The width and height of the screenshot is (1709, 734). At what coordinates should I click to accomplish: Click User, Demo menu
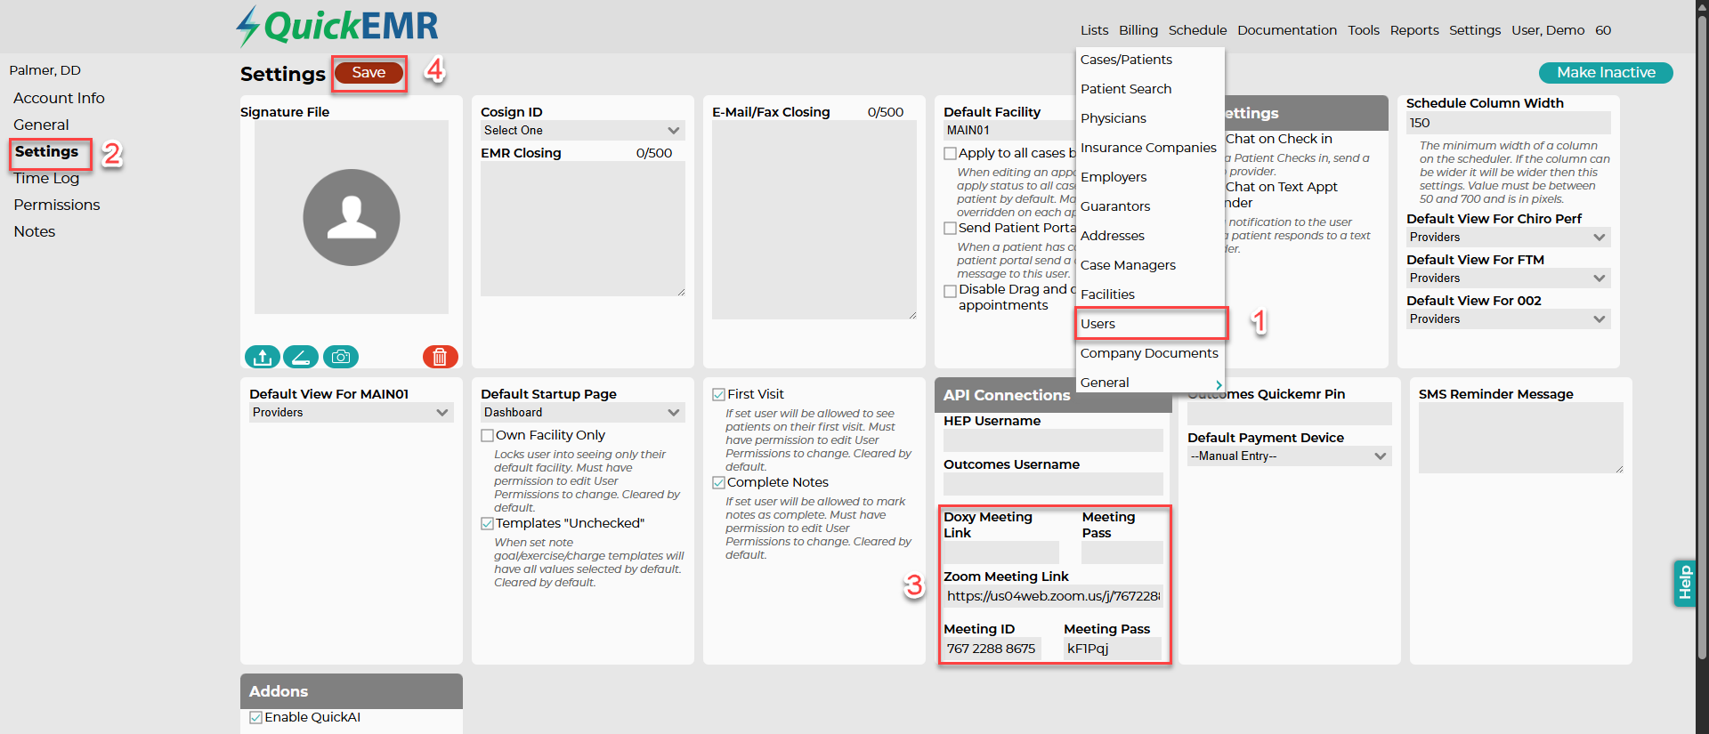(1548, 30)
